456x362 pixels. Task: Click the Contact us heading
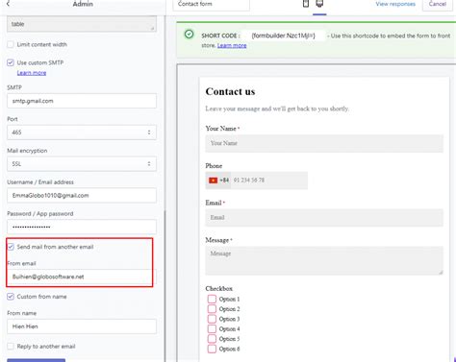pyautogui.click(x=230, y=91)
